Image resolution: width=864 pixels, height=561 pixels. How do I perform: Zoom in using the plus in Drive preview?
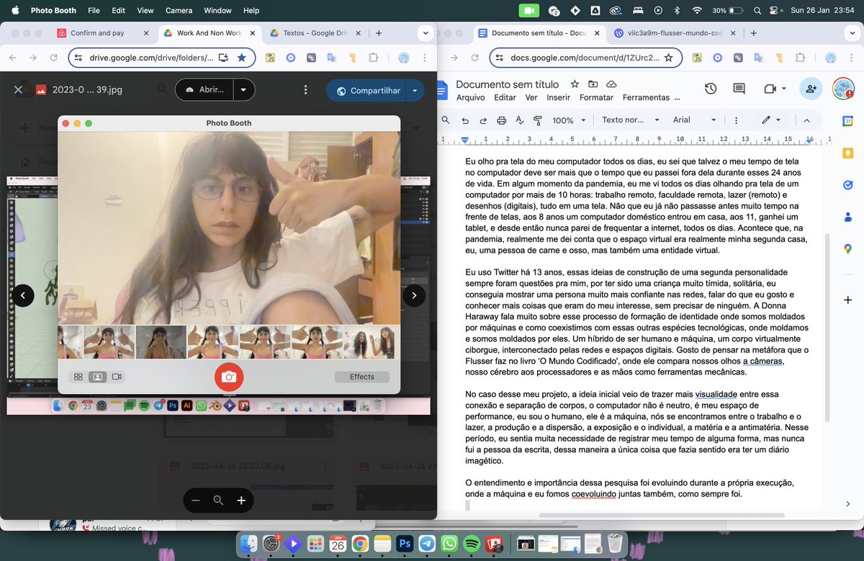[x=241, y=501]
